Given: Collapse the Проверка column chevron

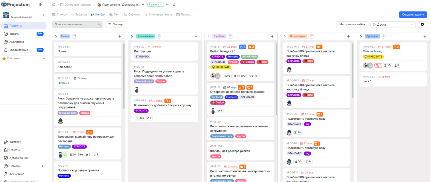Looking at the screenshot, I should pyautogui.click(x=361, y=36).
